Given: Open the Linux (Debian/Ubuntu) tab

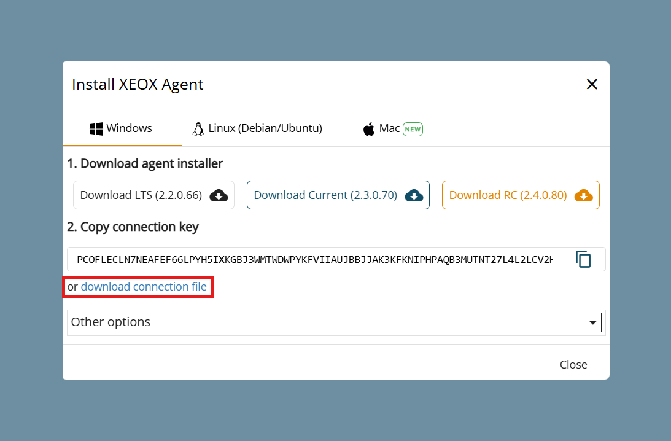Looking at the screenshot, I should [257, 128].
